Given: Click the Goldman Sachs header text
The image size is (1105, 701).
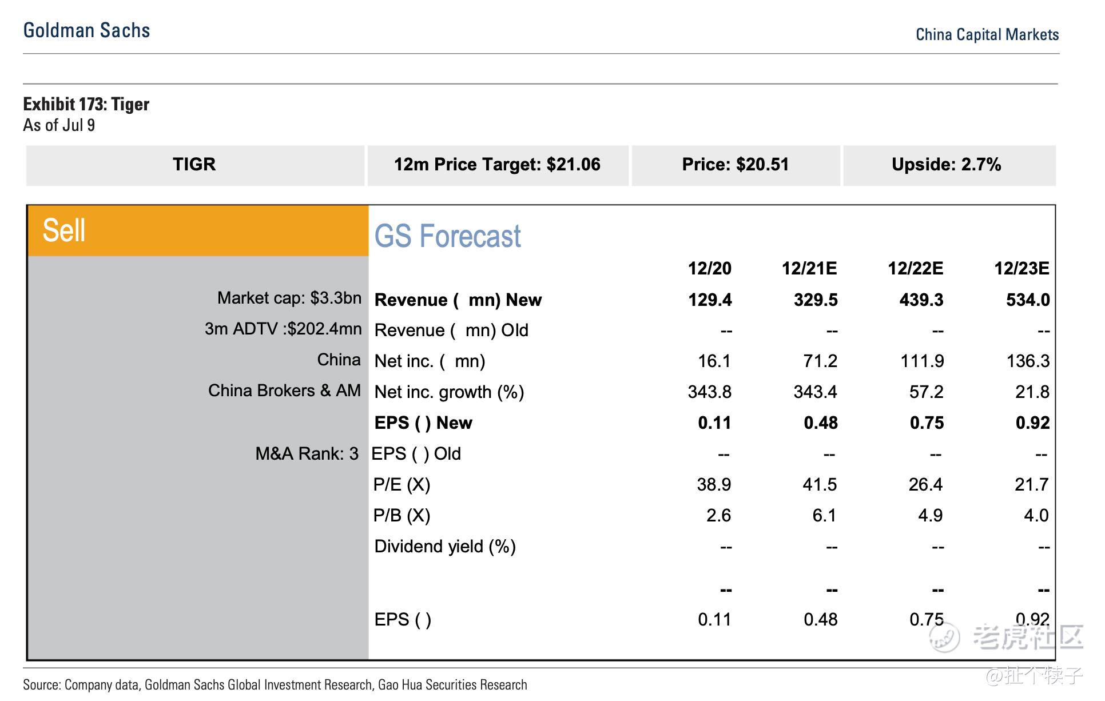Looking at the screenshot, I should (x=86, y=30).
